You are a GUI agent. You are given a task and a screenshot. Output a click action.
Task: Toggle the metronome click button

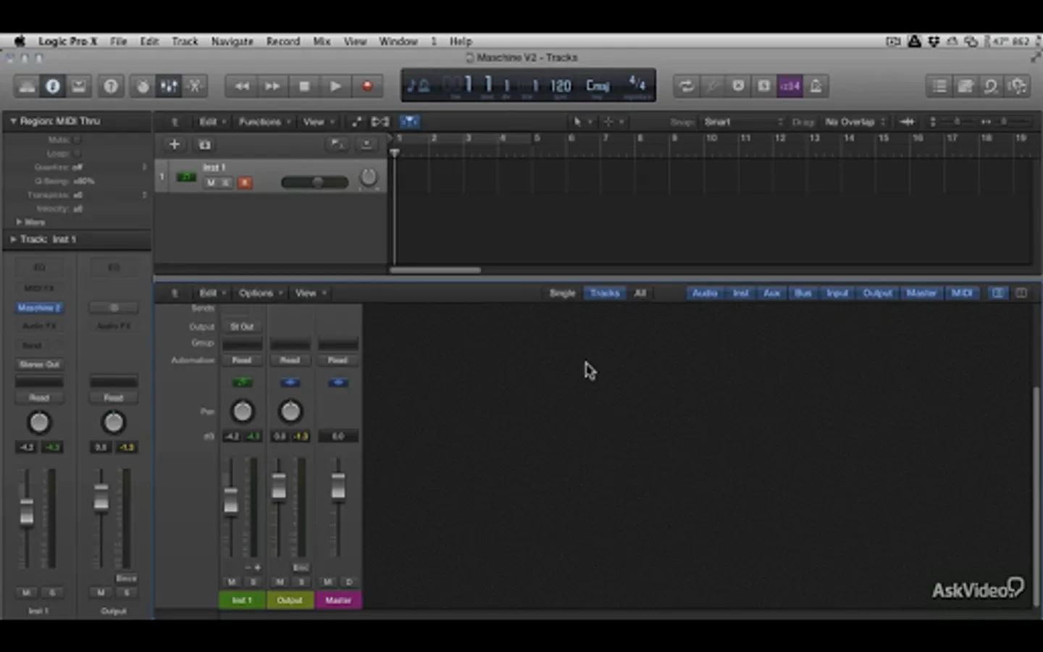[816, 86]
